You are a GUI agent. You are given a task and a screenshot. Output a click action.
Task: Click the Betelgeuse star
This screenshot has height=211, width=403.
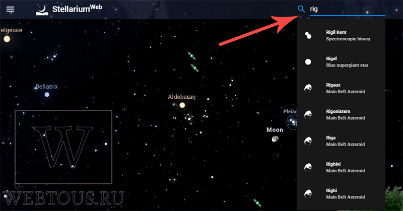(7, 39)
